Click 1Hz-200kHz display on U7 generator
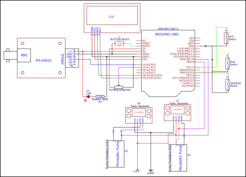The width and height of the screenshot is (246, 177). click(x=177, y=110)
